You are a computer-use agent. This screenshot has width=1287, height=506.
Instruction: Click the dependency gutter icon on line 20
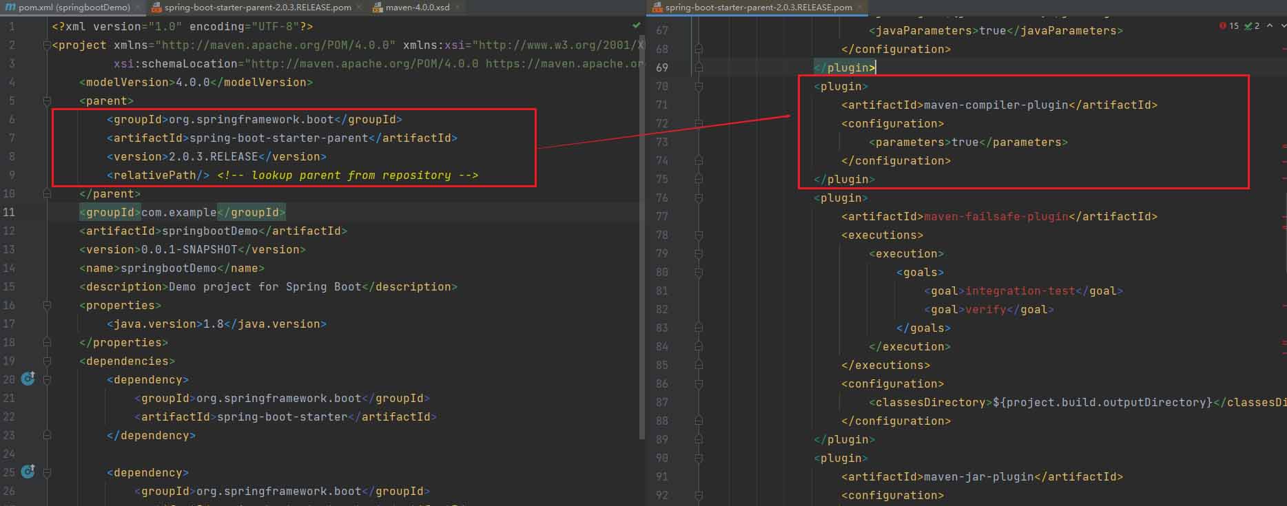click(28, 379)
